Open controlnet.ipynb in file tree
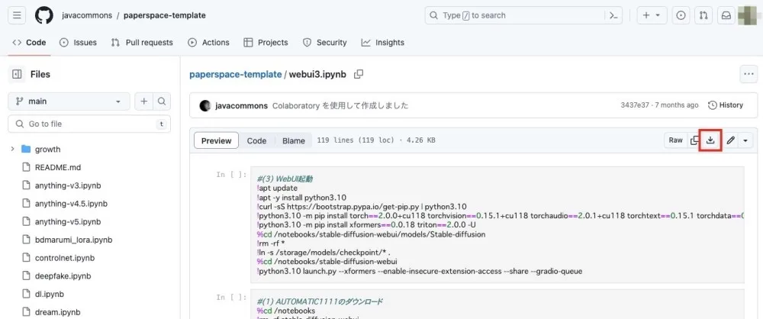The width and height of the screenshot is (763, 319). click(x=65, y=258)
